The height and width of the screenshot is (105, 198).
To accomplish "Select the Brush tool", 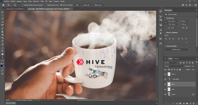I will coord(2,28).
